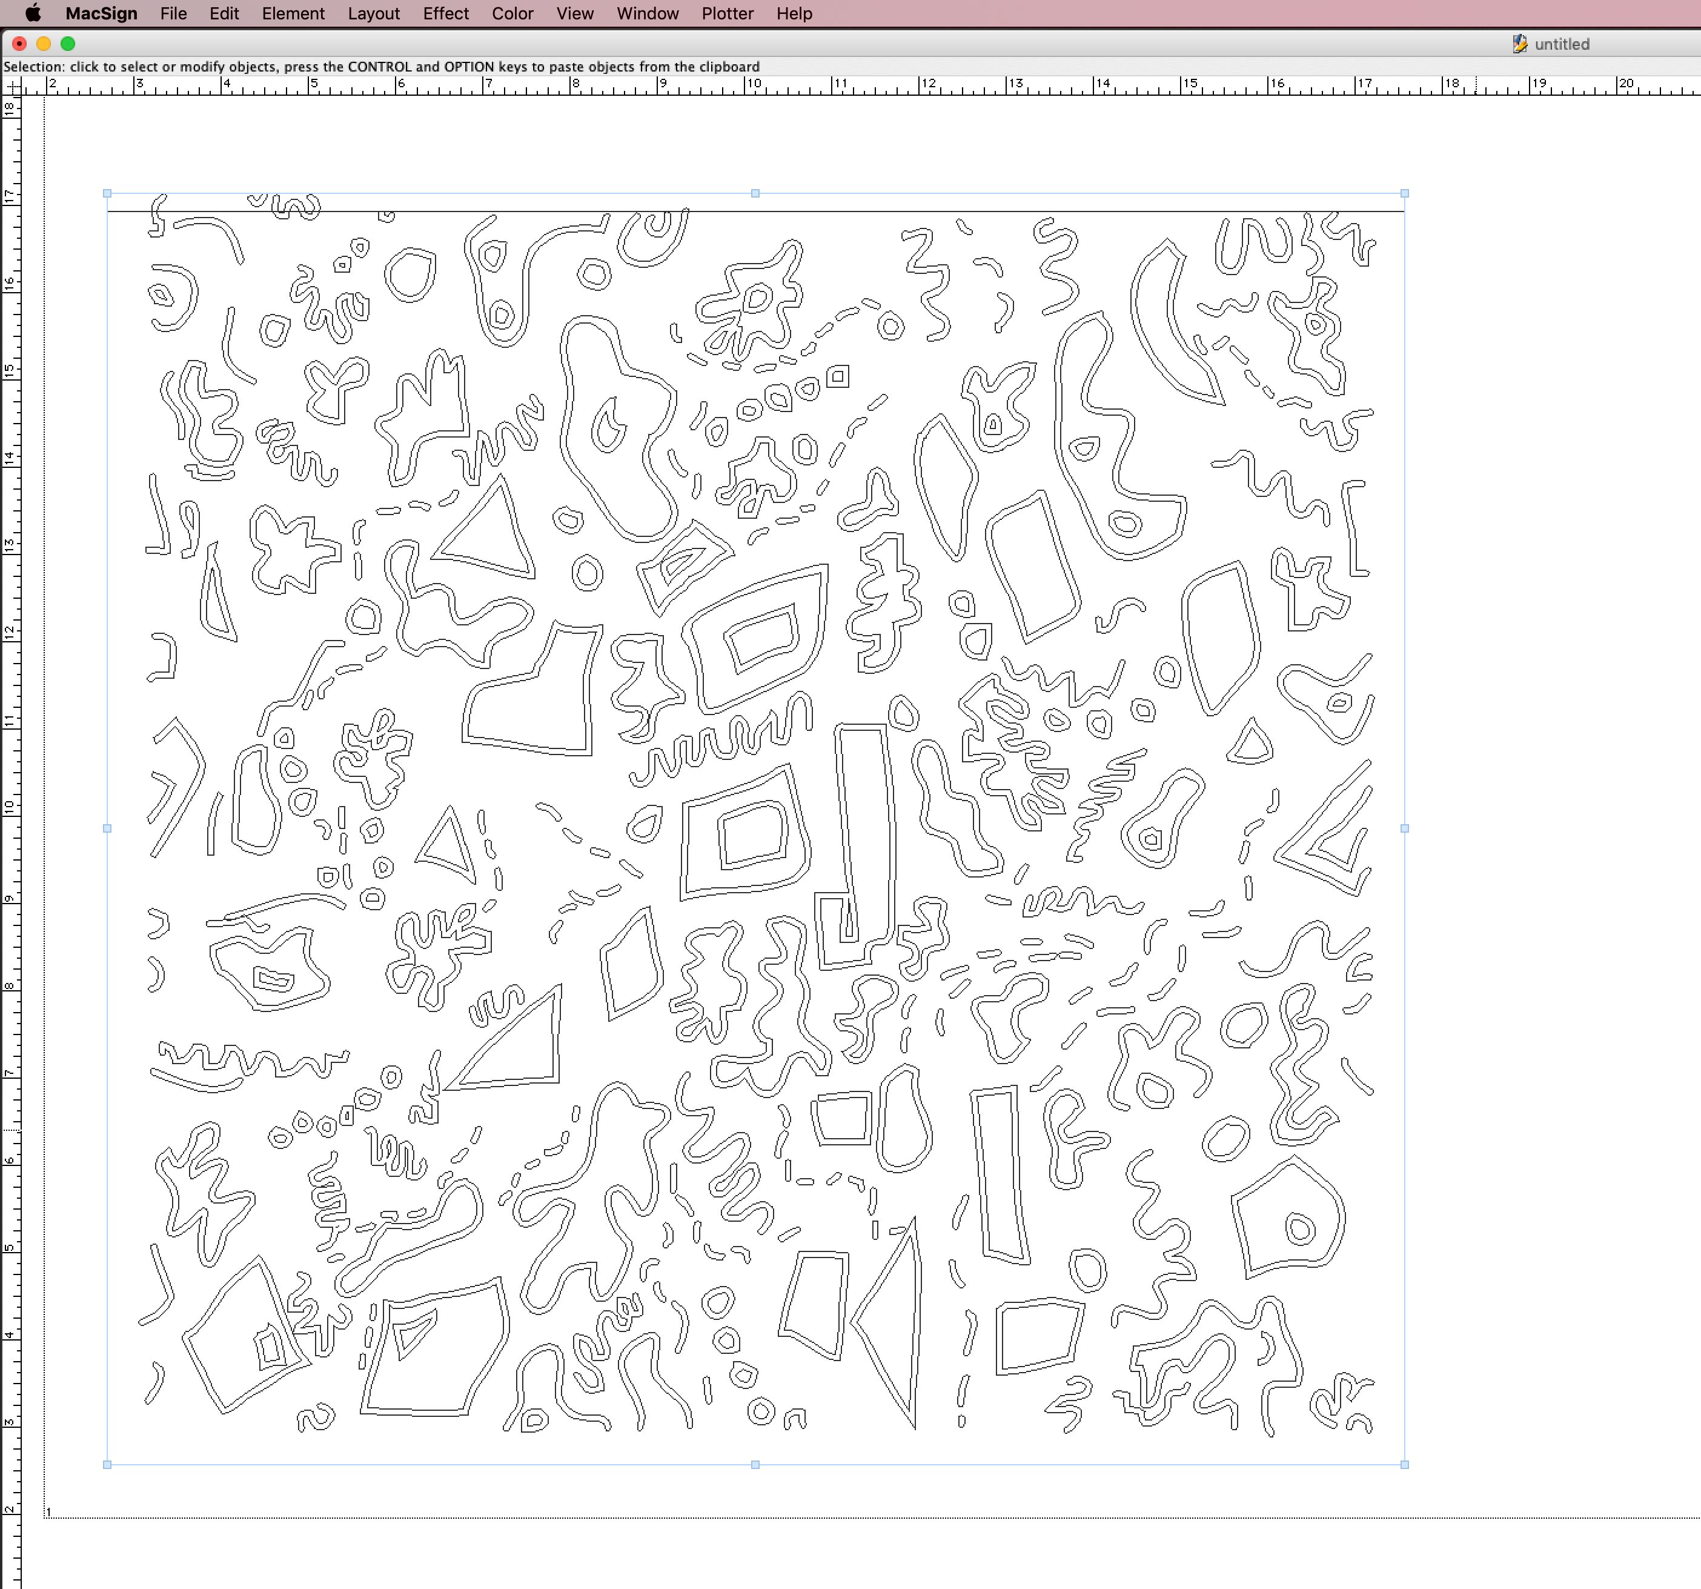The width and height of the screenshot is (1701, 1589).
Task: Click the bottom-center selection handle
Action: (x=755, y=1465)
